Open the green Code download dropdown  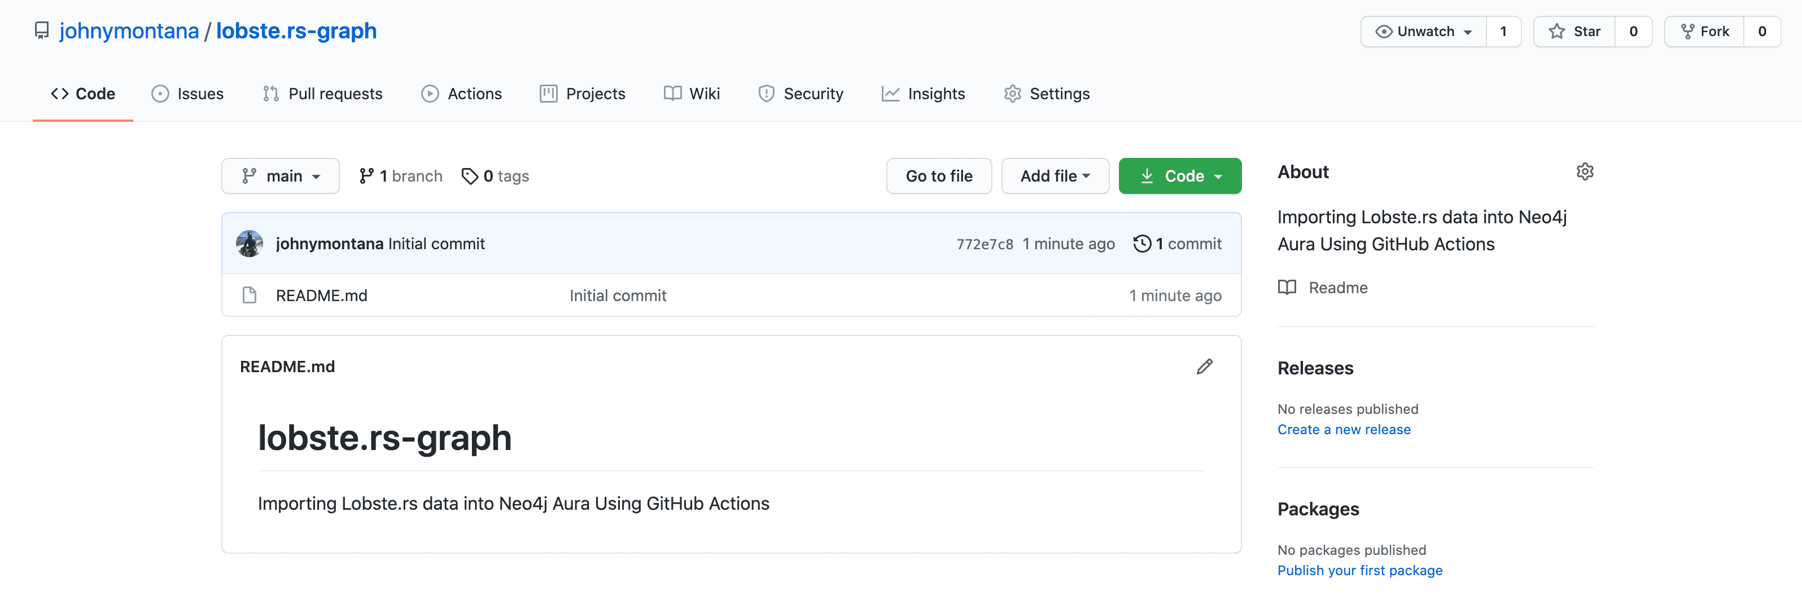point(1179,176)
